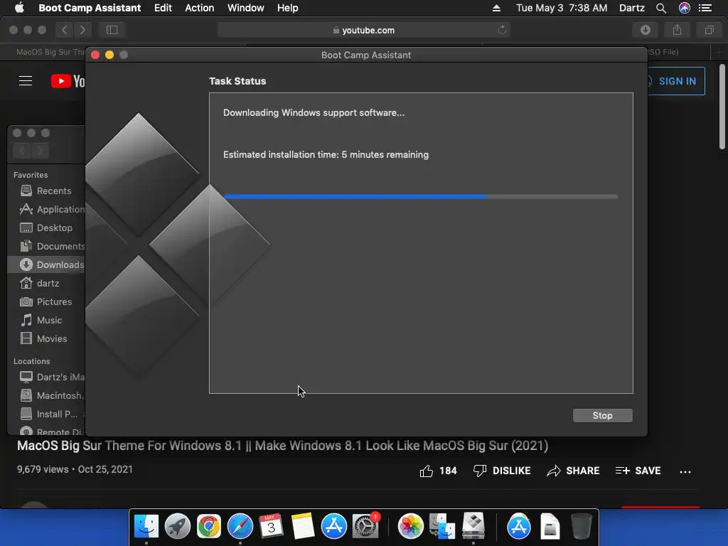The image size is (728, 546).
Task: Reload the page in Safari
Action: coord(502,30)
